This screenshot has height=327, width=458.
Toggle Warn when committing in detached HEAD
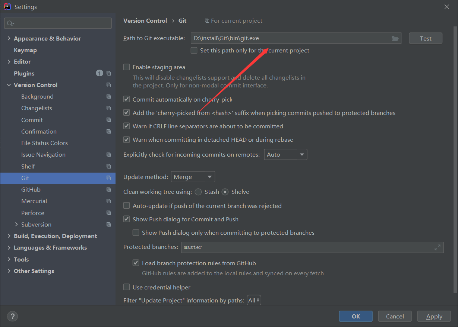point(127,140)
